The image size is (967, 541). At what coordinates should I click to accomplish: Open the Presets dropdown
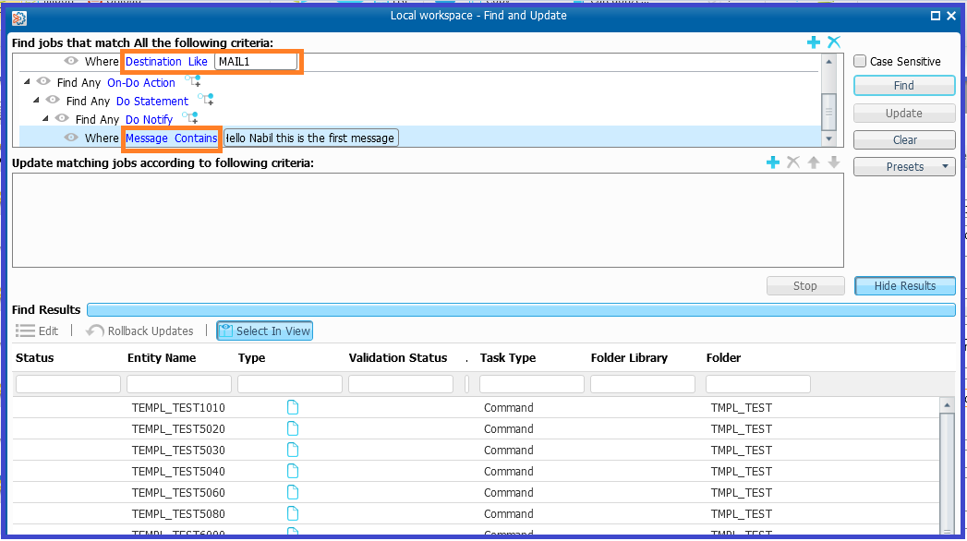(x=904, y=166)
